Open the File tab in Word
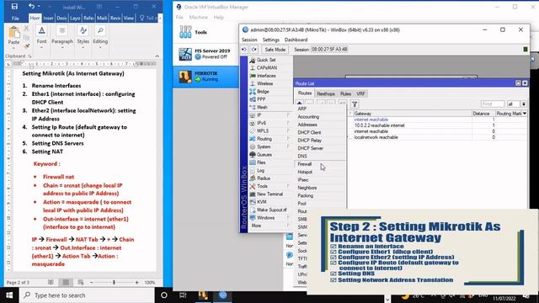Viewport: 539px width, 303px height. point(15,19)
